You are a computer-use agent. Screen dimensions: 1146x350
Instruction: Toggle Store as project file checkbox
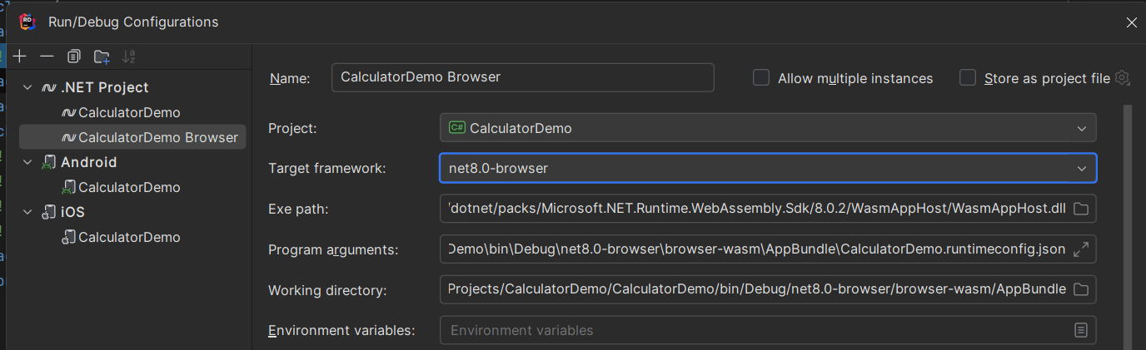pyautogui.click(x=967, y=77)
